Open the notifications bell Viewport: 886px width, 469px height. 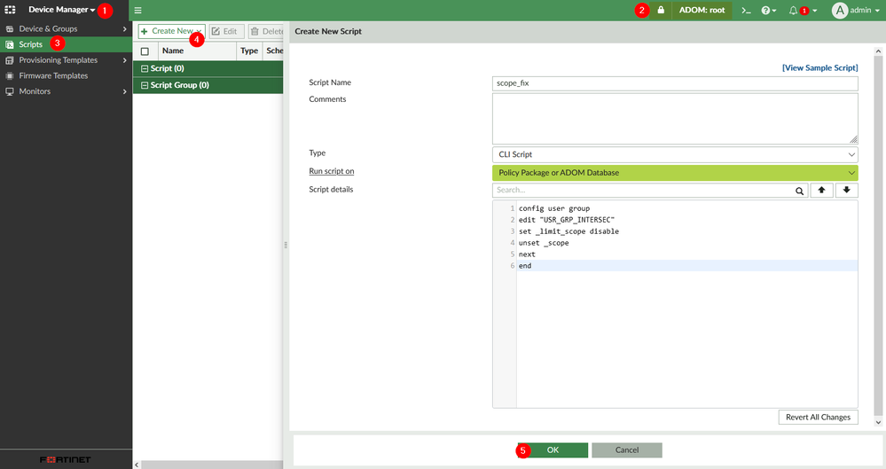tap(794, 11)
